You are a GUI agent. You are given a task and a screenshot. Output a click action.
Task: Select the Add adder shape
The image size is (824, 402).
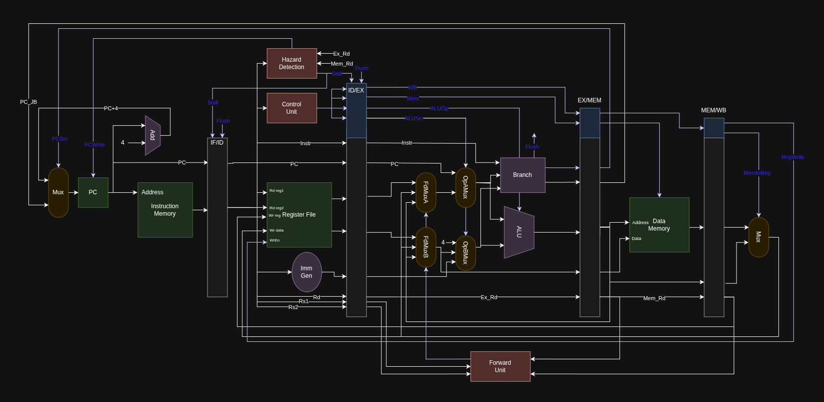click(x=152, y=135)
